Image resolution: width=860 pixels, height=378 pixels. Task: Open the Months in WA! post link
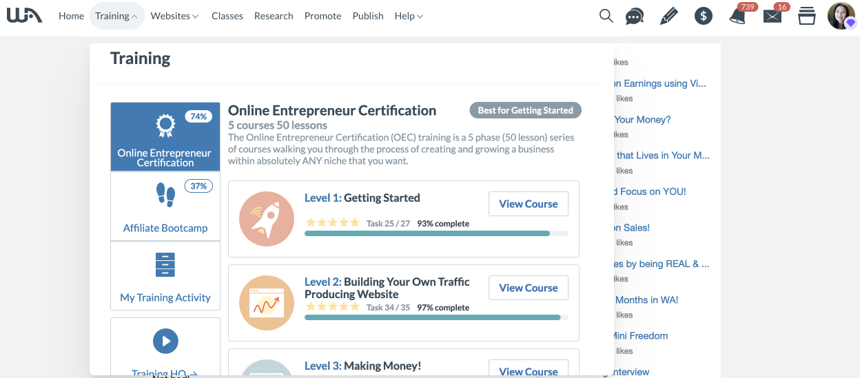coord(646,300)
